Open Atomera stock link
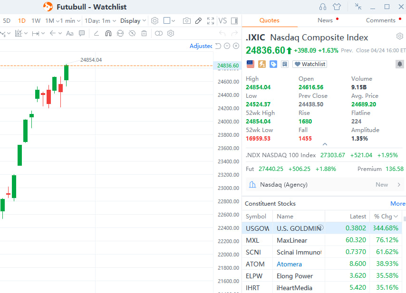The image size is (406, 293). coord(289,264)
